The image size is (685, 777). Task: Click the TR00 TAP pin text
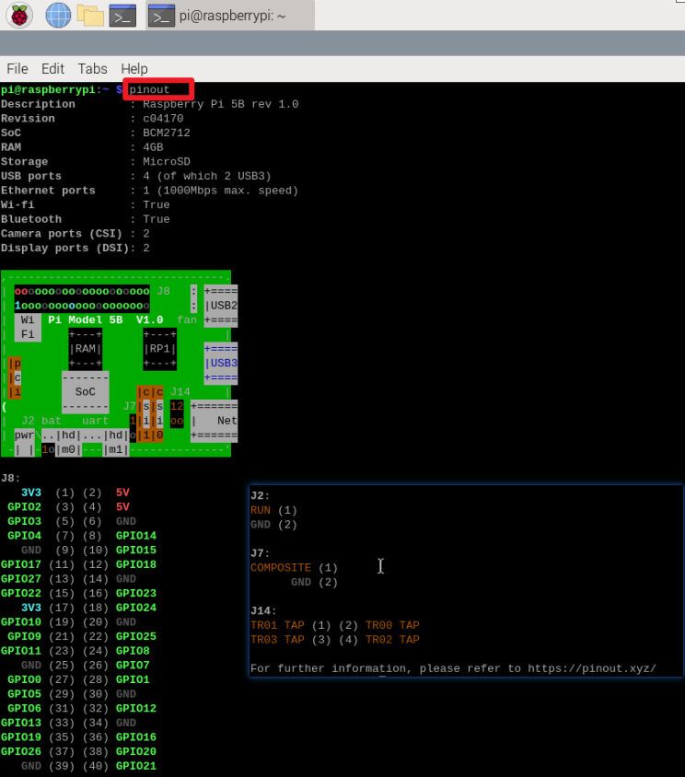pyautogui.click(x=392, y=625)
